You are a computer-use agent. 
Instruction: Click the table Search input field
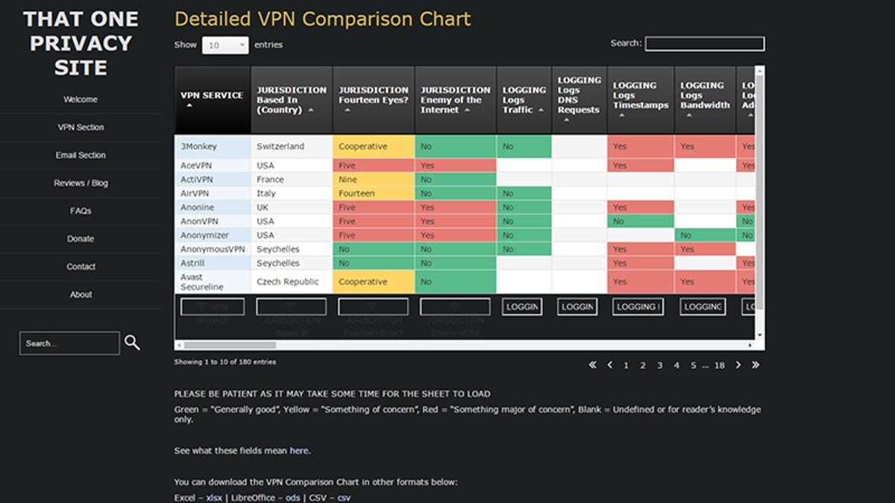pos(705,44)
